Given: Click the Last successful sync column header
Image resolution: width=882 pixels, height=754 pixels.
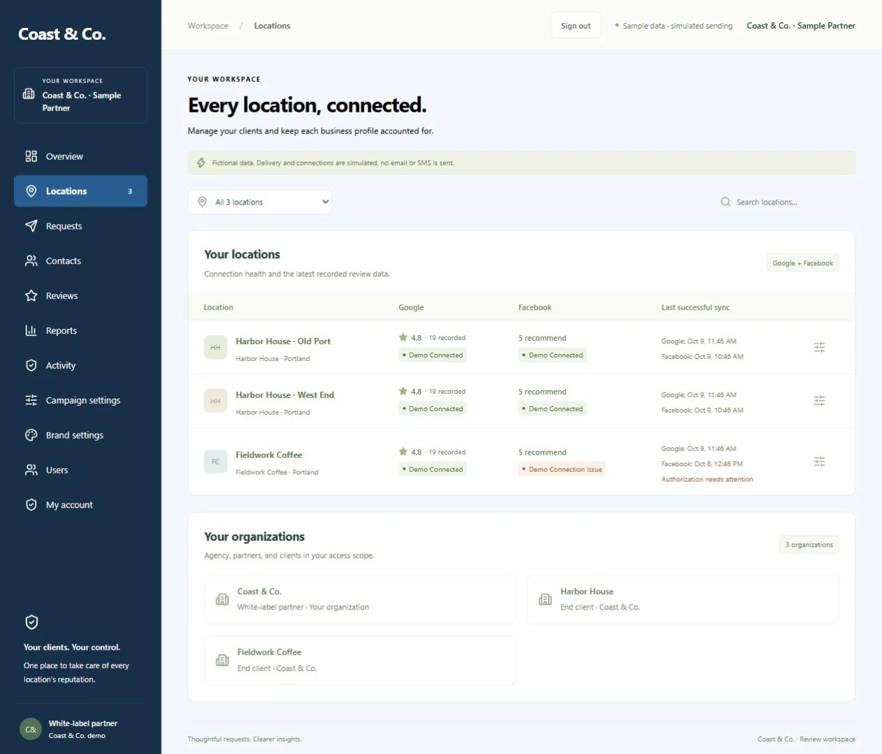Looking at the screenshot, I should [695, 308].
